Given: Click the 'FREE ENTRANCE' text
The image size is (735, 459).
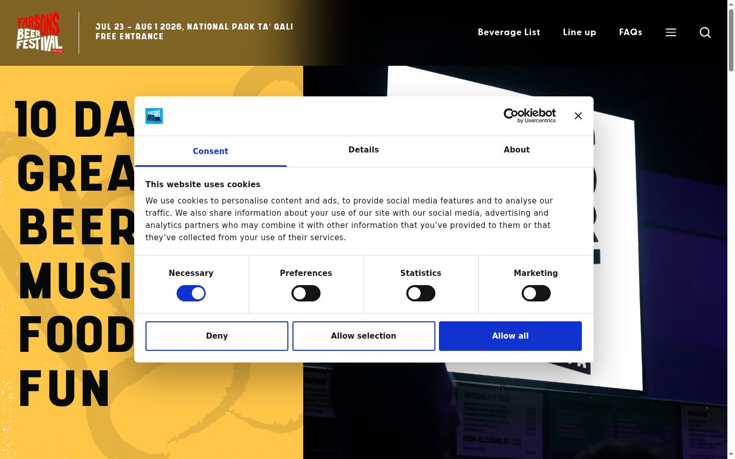Looking at the screenshot, I should tap(130, 37).
